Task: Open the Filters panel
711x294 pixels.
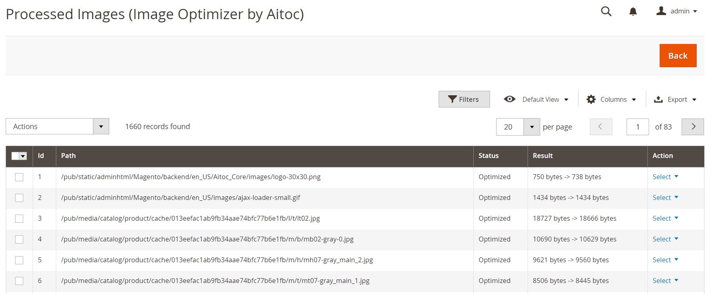Action: point(464,99)
